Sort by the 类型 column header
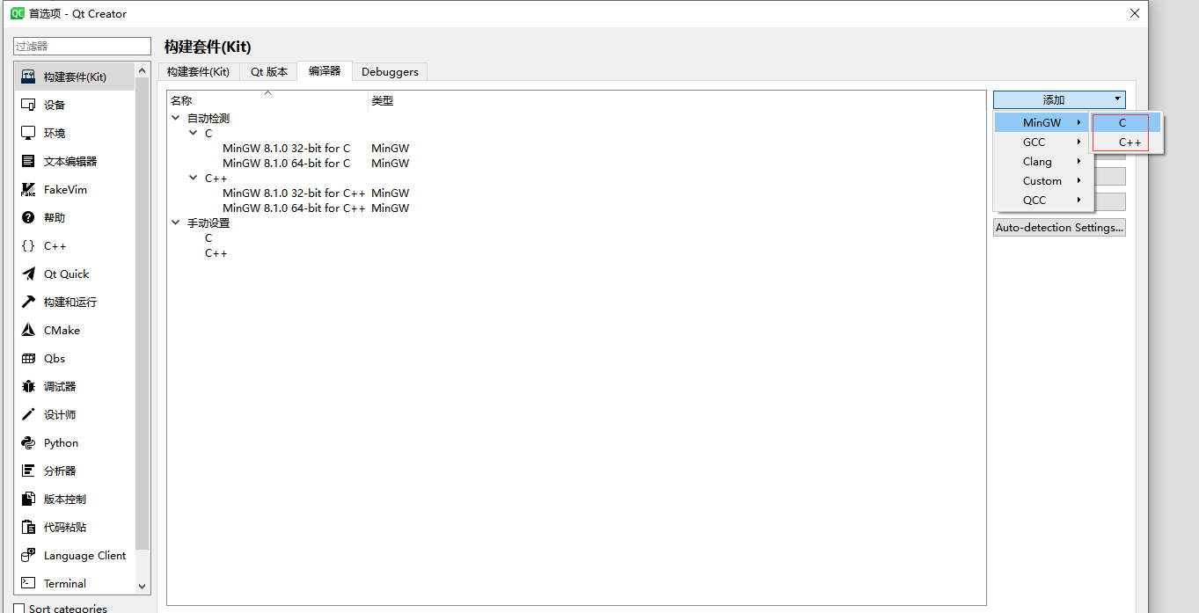Viewport: 1199px width, 613px height. (x=676, y=100)
